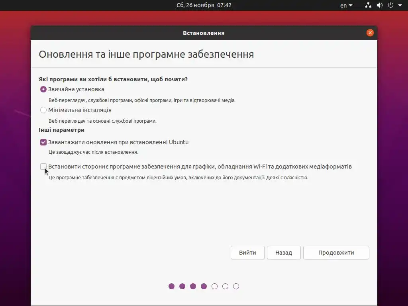
Task: Click the Продовжити button
Action: pos(336,253)
